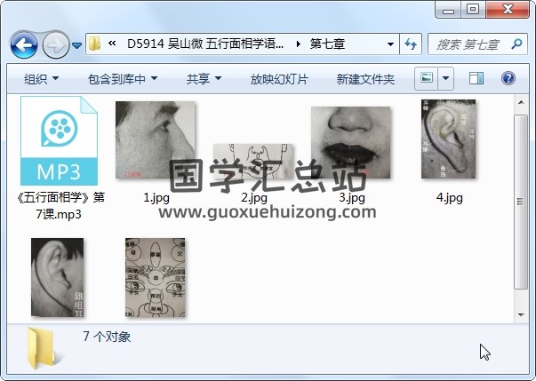The image size is (536, 381).
Task: Select the face chart diagram thumbnail
Action: pos(156,277)
